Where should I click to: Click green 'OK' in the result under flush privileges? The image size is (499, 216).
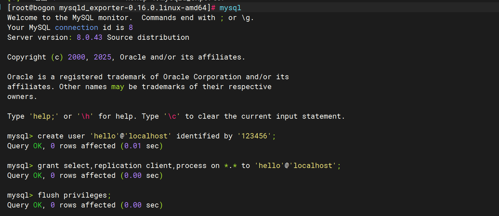tap(37, 205)
